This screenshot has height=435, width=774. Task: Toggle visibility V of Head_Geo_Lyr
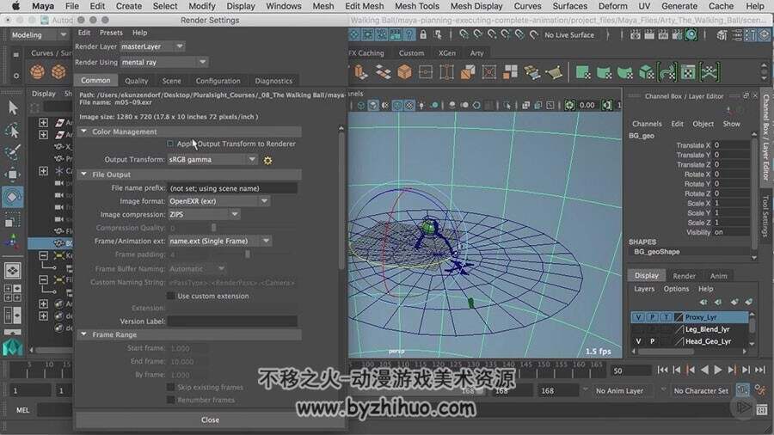click(639, 341)
